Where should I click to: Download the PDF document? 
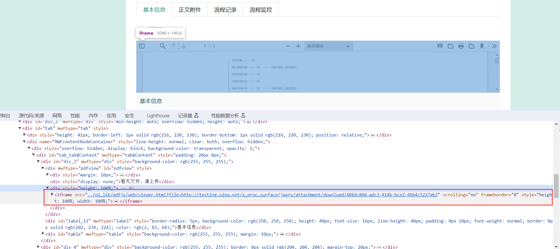pos(472,46)
